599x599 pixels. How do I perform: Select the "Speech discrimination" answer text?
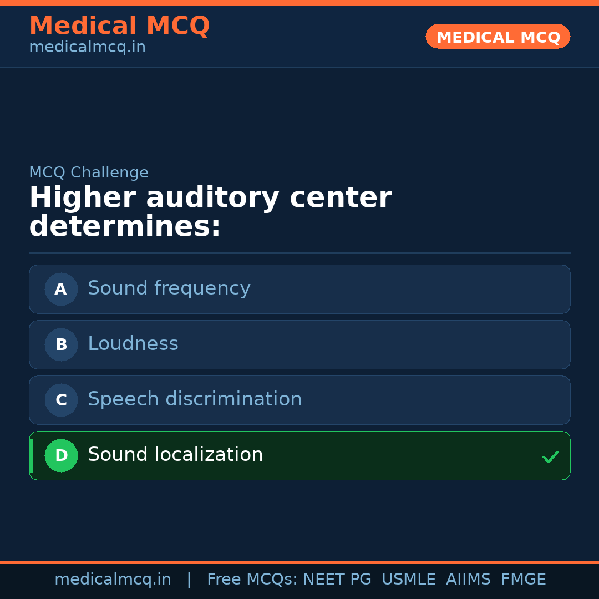point(195,399)
